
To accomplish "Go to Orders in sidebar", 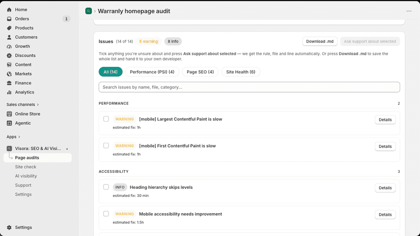I will [22, 19].
